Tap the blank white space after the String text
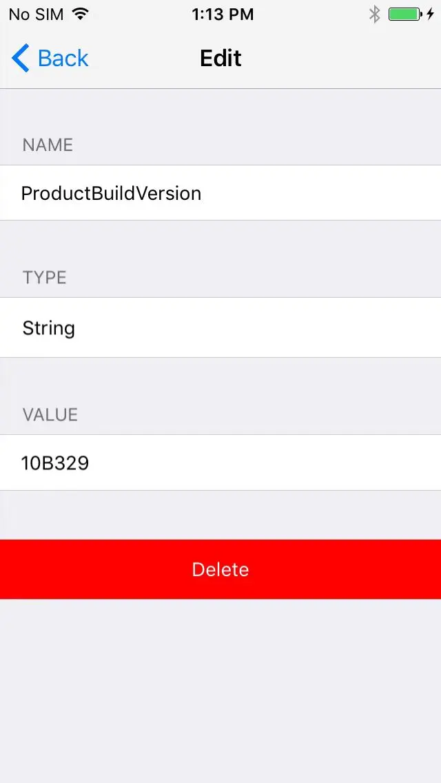Viewport: 441px width, 783px height. coord(257,327)
